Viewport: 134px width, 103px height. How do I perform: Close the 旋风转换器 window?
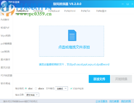(132, 4)
